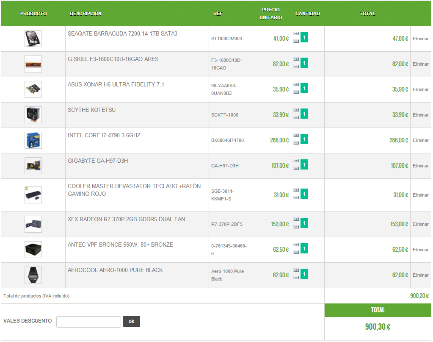Click the Aerocool Aero-1000 quantity box
This screenshot has height=342, width=433.
[304, 274]
